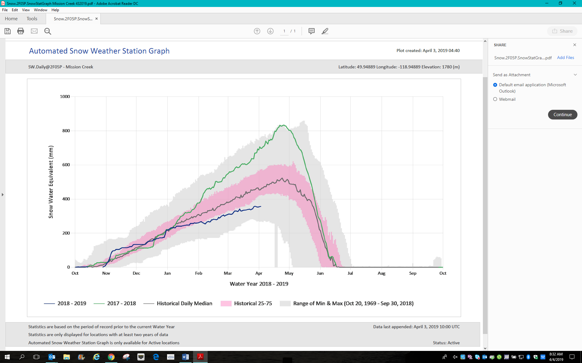This screenshot has width=582, height=363.
Task: Expand the Send as Attachment chevron
Action: click(x=575, y=75)
